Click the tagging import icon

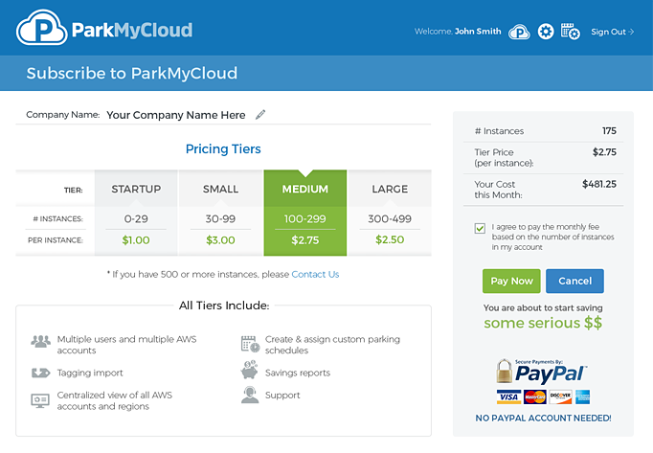40,373
